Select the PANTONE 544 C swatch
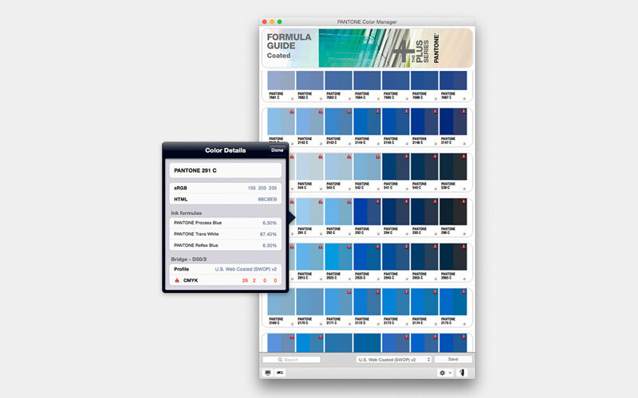638x398 pixels. (309, 166)
